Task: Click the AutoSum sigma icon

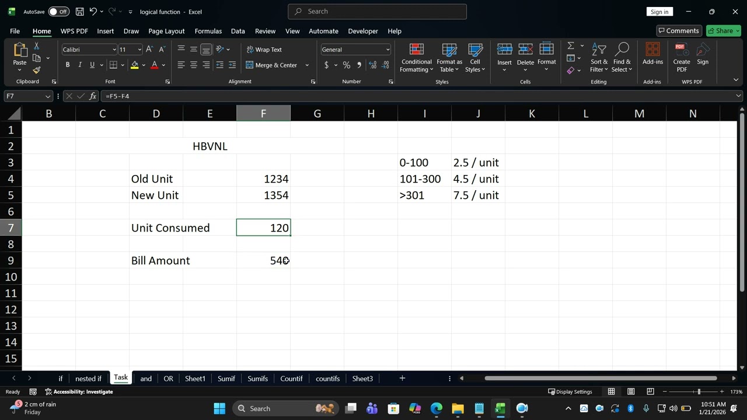Action: coord(571,45)
